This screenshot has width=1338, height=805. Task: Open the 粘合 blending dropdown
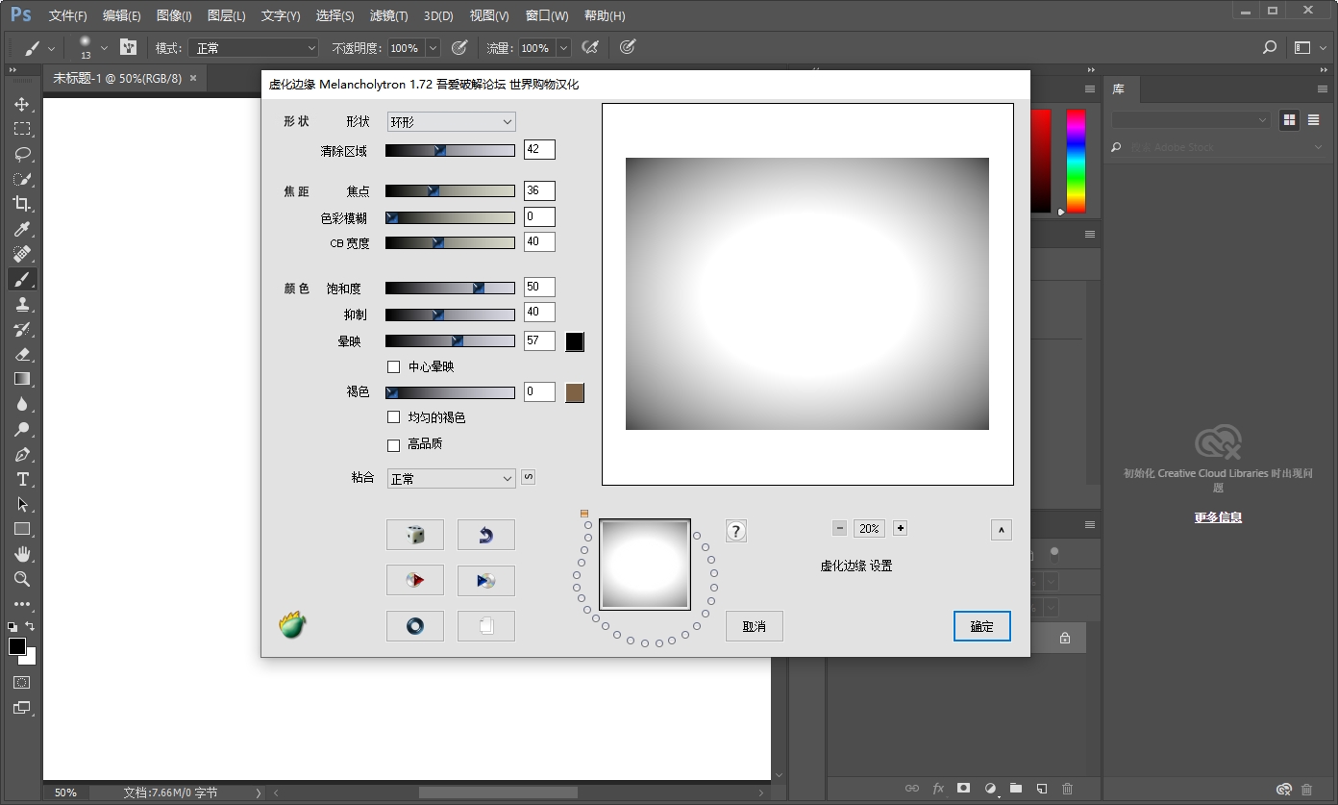click(451, 478)
